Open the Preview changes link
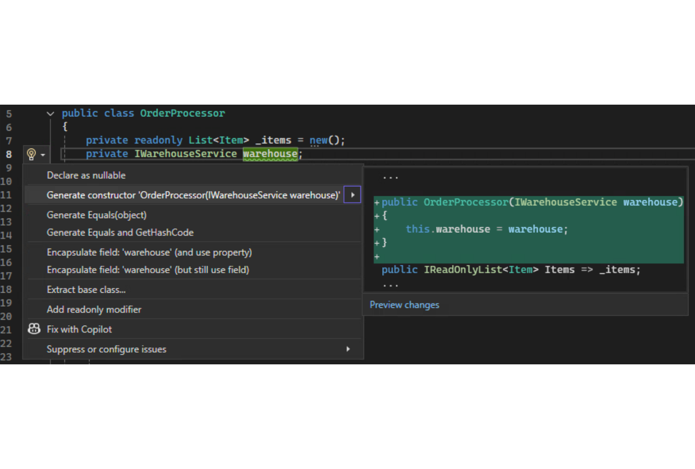 click(x=404, y=305)
